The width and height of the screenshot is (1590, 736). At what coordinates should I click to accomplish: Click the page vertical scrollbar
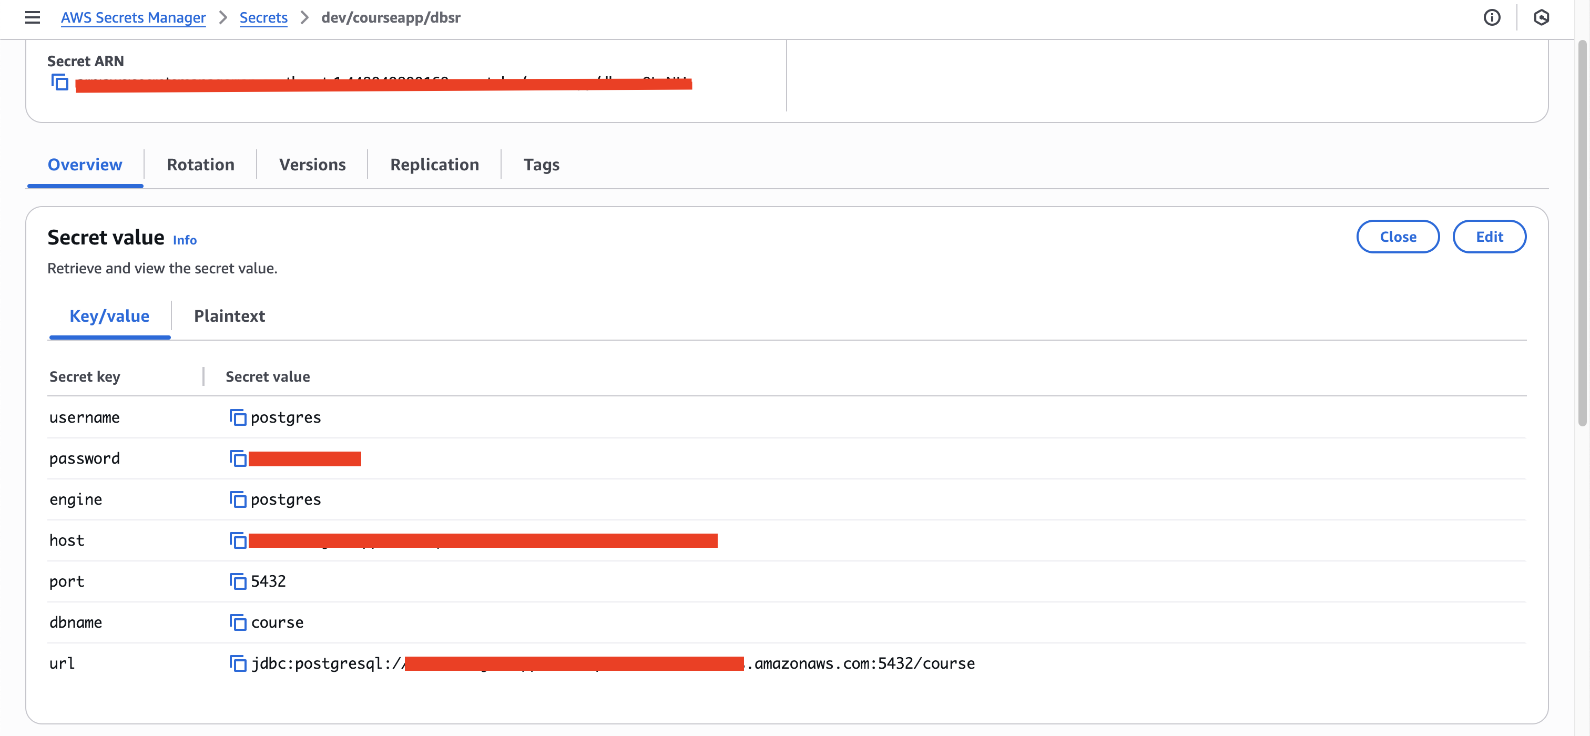click(x=1582, y=233)
